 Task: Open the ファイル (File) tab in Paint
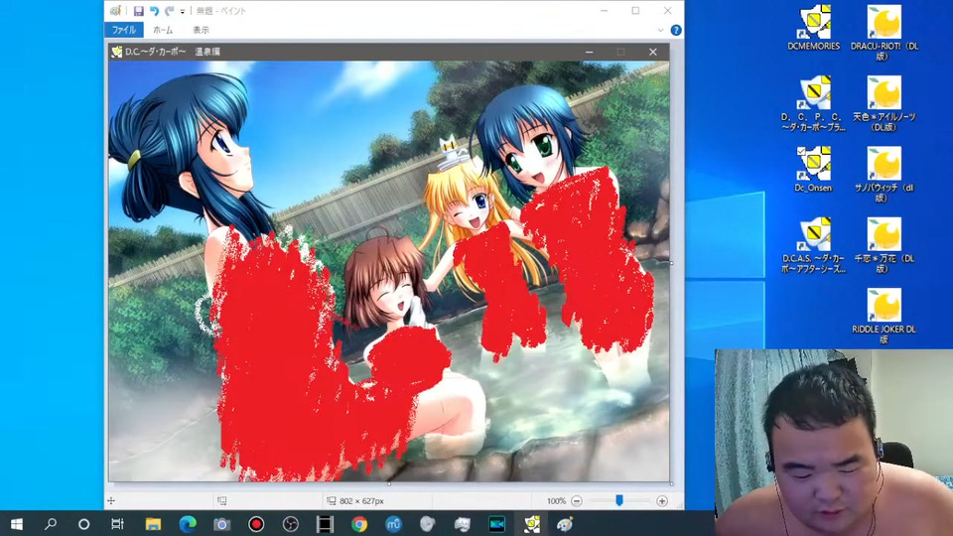point(124,30)
